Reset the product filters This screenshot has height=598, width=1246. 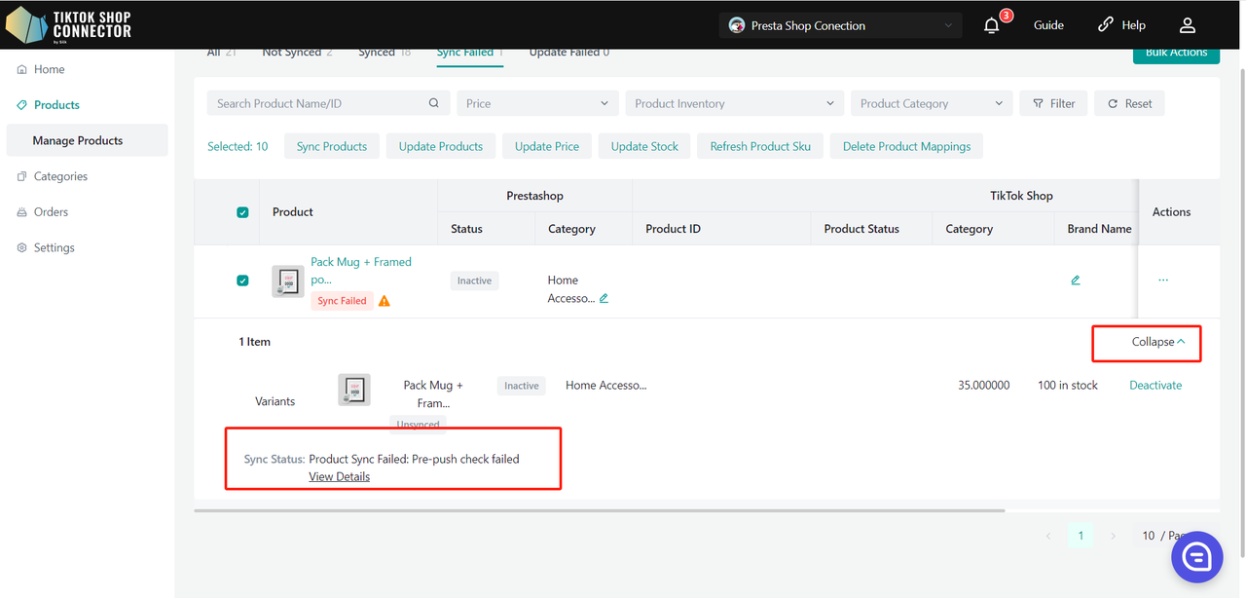(1129, 103)
